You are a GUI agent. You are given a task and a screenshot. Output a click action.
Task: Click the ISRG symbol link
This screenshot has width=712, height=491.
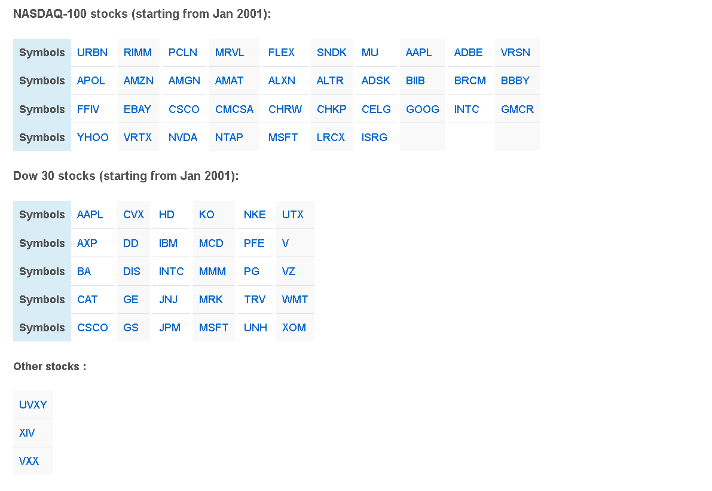coord(374,138)
